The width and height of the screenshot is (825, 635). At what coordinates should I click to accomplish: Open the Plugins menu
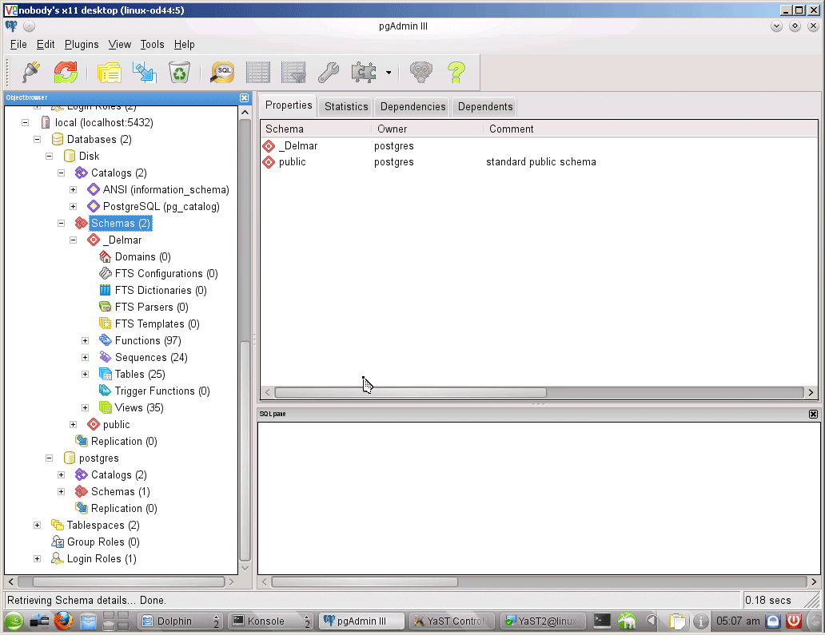(82, 44)
